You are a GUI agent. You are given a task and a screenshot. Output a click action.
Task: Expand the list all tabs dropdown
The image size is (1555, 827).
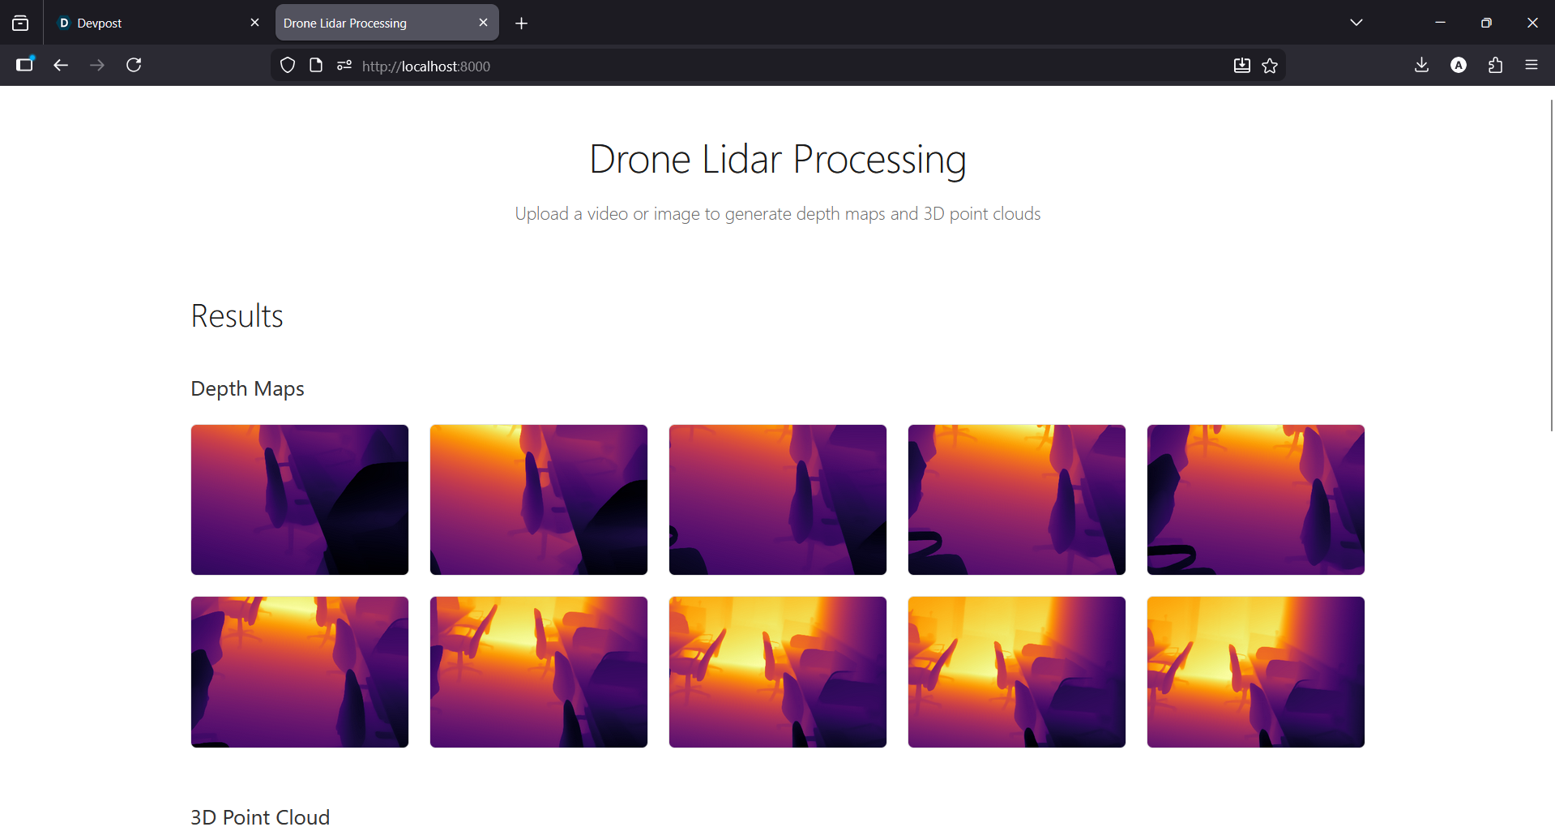[1356, 23]
